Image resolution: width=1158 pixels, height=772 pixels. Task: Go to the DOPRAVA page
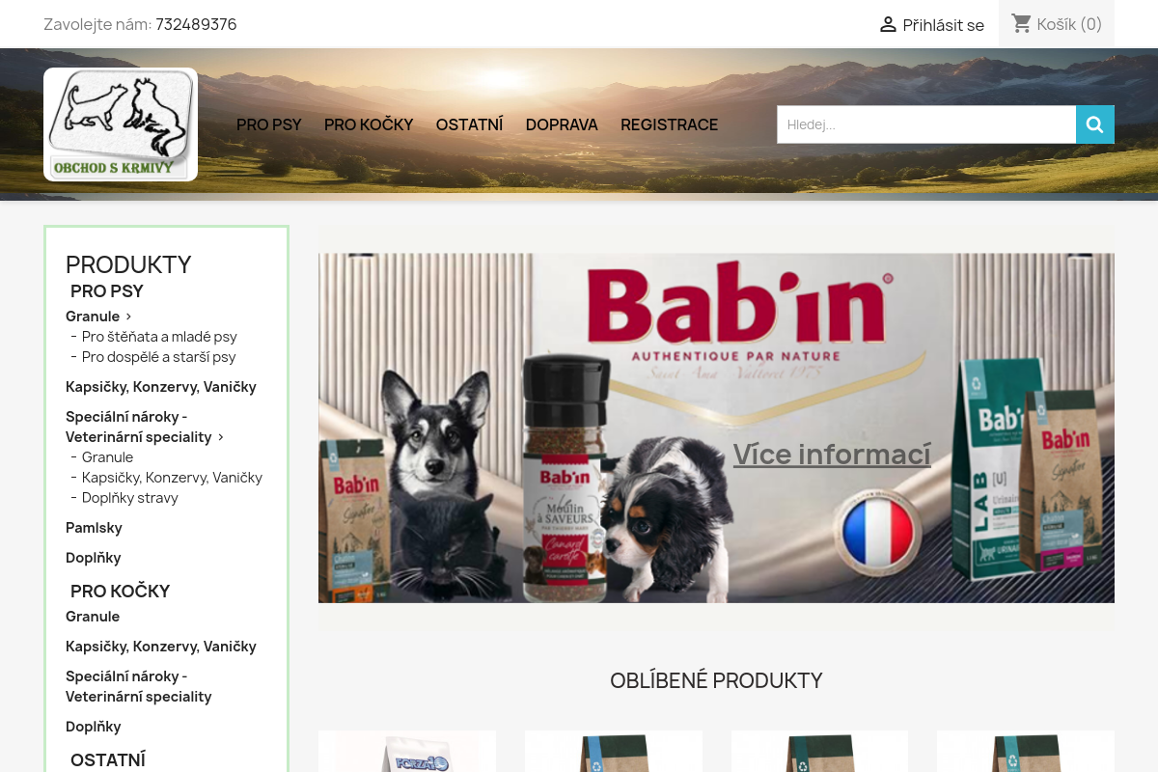coord(562,124)
